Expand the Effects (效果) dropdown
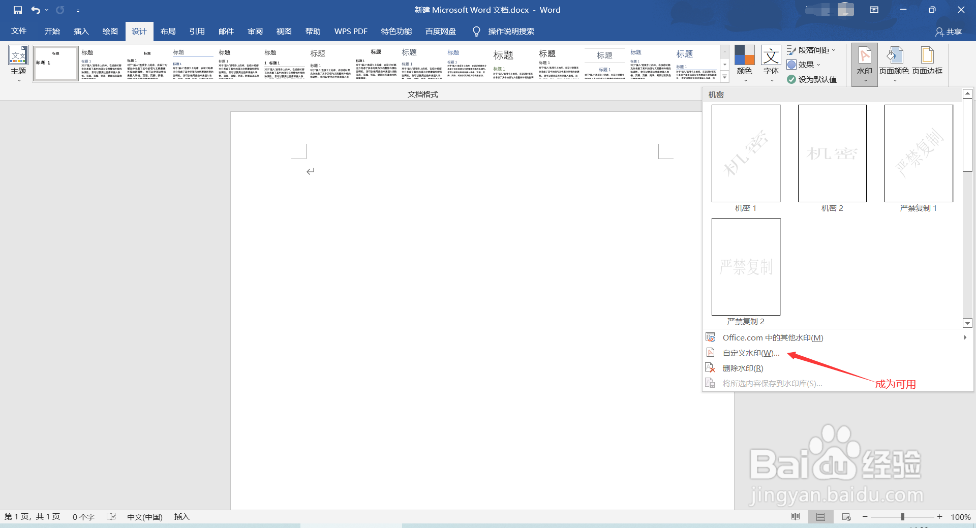The image size is (976, 528). (x=804, y=65)
